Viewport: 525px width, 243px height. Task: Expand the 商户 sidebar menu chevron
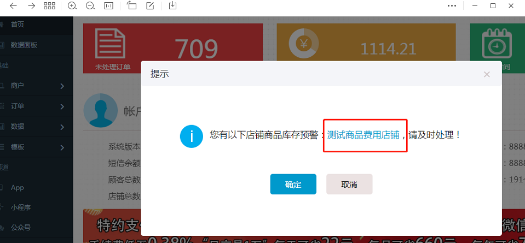pos(62,86)
